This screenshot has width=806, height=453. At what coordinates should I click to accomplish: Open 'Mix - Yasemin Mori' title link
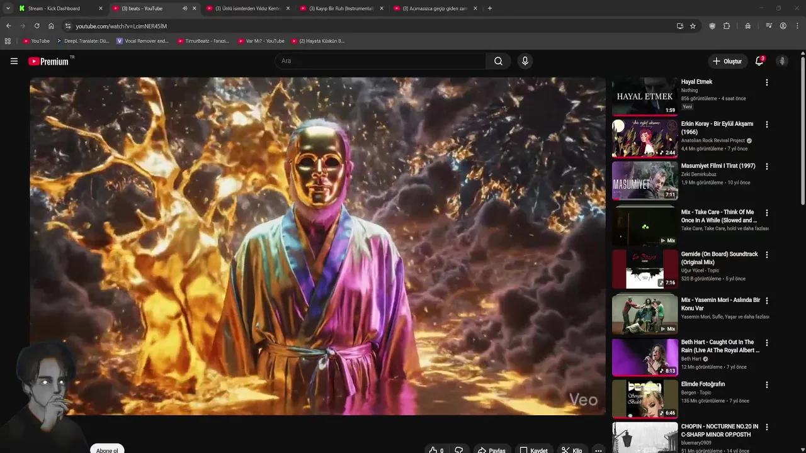(x=720, y=304)
